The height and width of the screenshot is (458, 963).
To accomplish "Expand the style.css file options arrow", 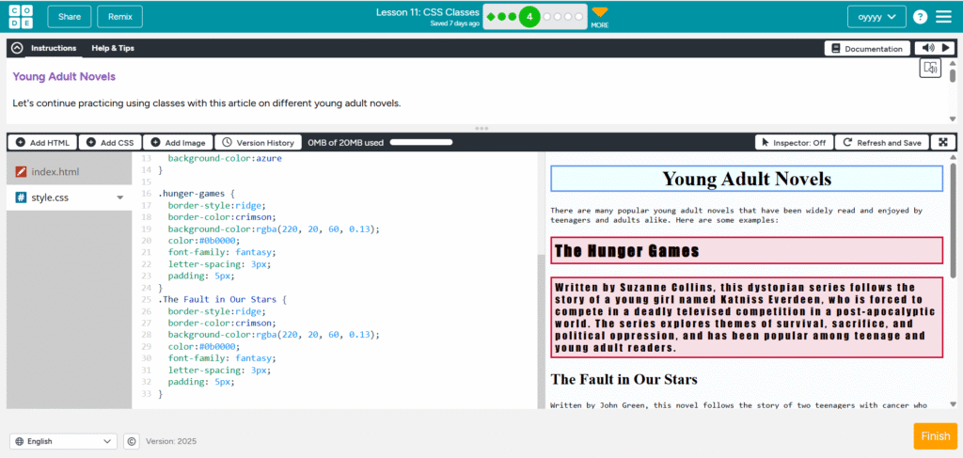I will click(x=119, y=198).
